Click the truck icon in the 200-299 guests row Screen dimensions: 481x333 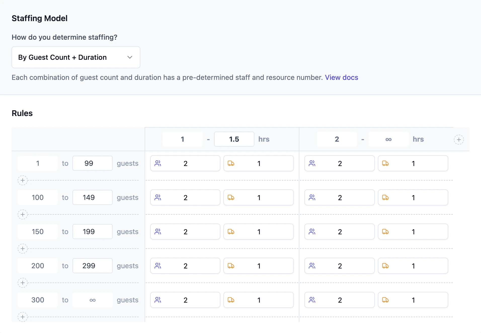tap(231, 266)
